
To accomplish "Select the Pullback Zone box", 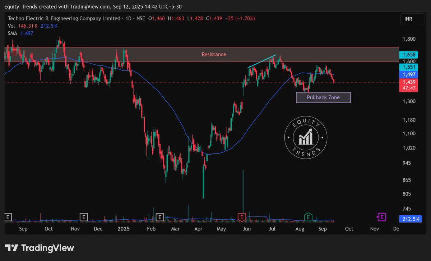I will [x=323, y=97].
